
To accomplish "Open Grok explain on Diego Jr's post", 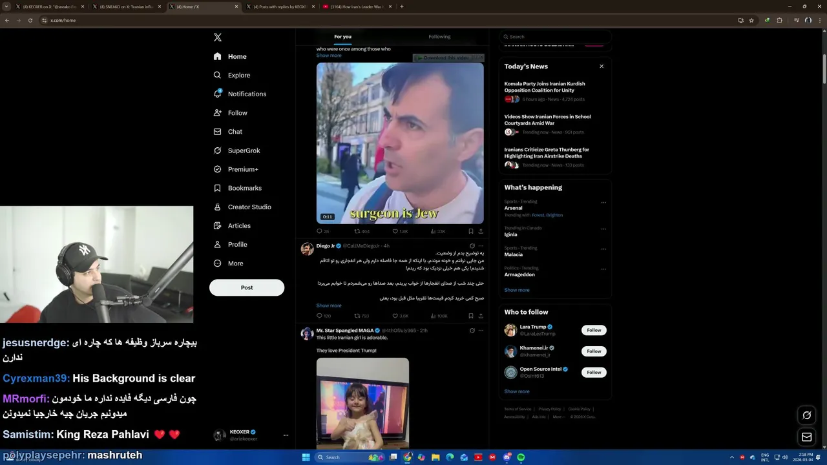I will (472, 246).
